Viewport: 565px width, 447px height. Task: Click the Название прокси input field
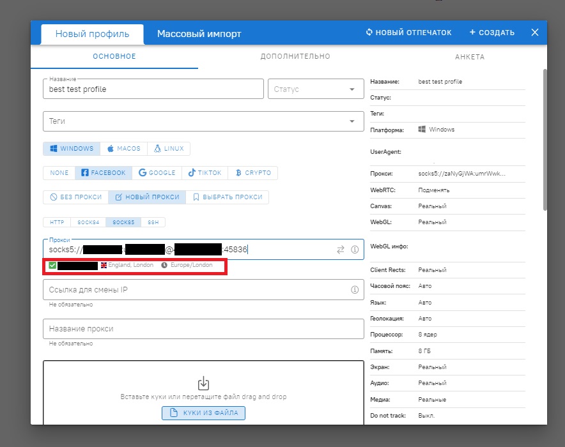203,329
